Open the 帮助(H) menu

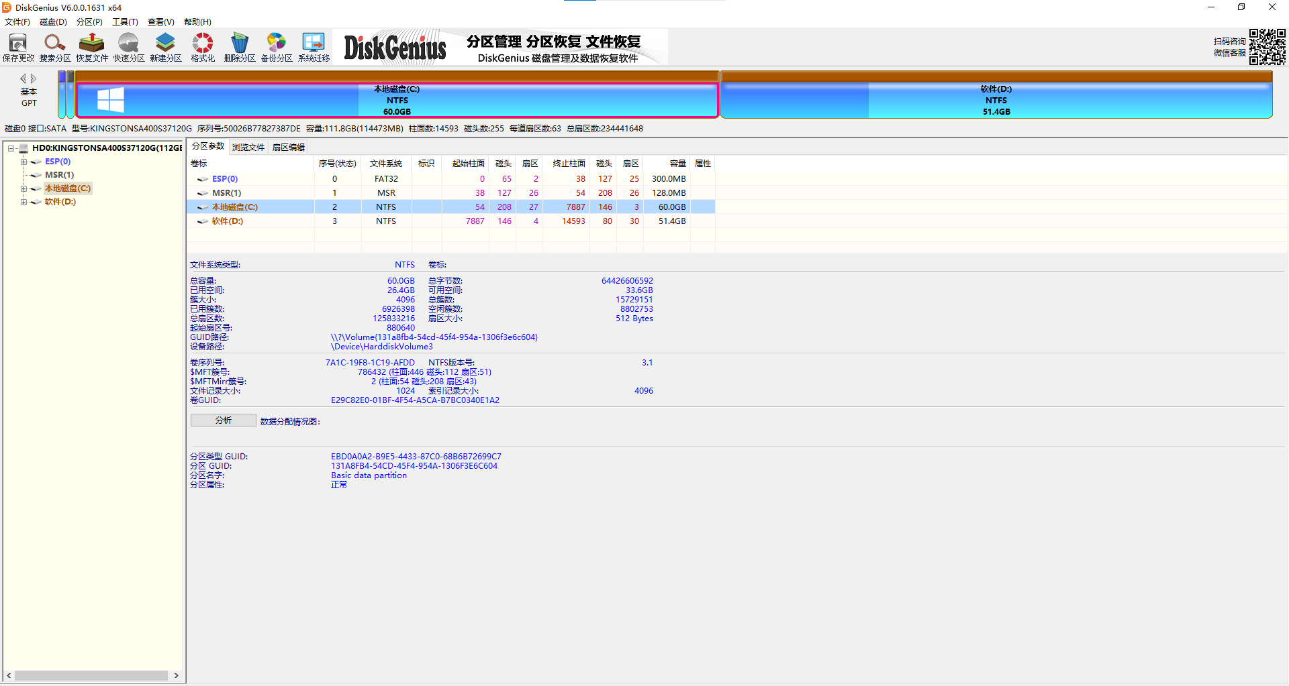click(197, 22)
